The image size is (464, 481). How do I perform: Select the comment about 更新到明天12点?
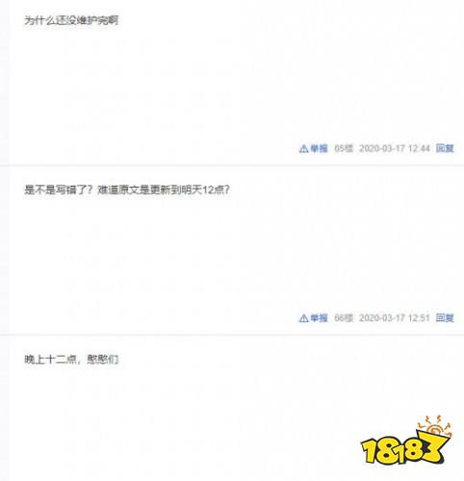click(127, 190)
